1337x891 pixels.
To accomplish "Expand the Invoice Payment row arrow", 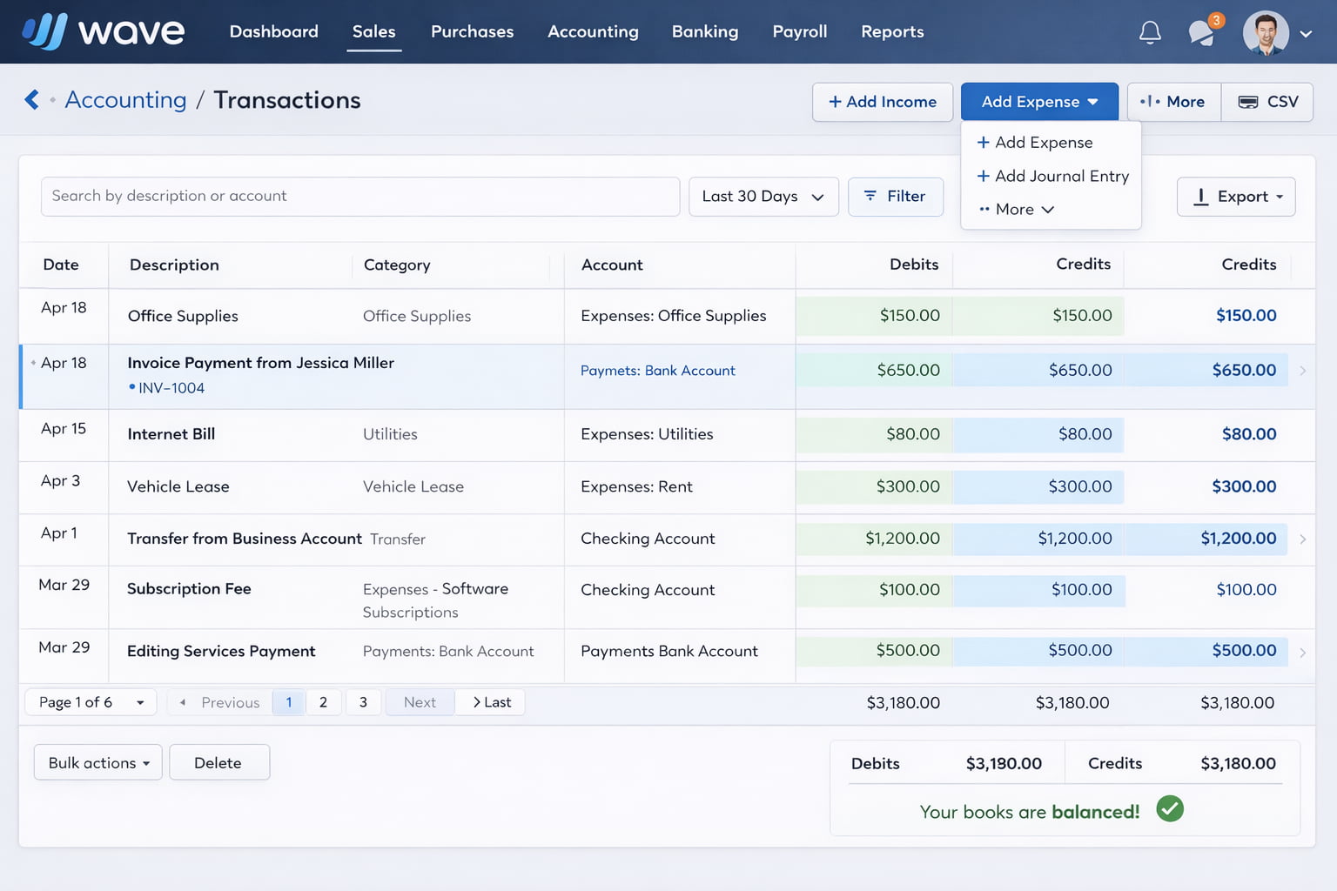I will pos(1302,371).
